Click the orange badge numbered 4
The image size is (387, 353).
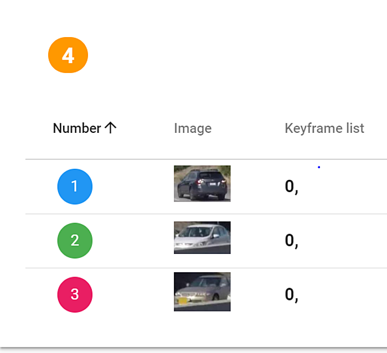68,55
